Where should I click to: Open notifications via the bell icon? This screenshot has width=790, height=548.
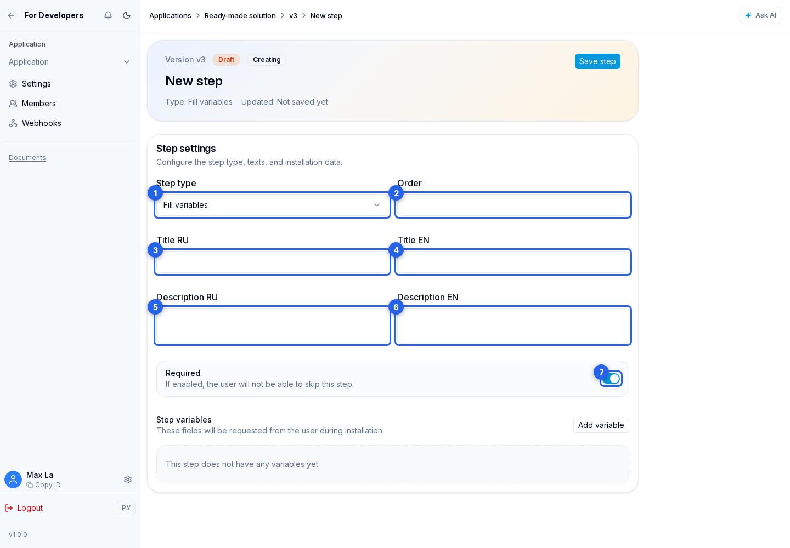[108, 15]
